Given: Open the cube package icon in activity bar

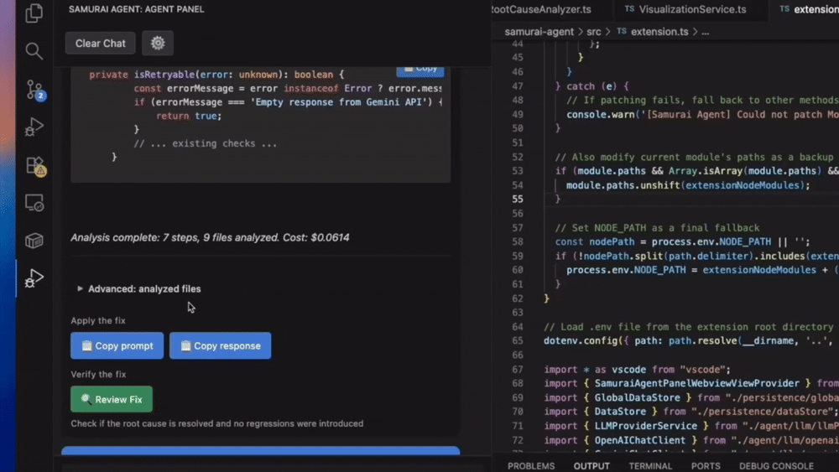Looking at the screenshot, I should [34, 241].
